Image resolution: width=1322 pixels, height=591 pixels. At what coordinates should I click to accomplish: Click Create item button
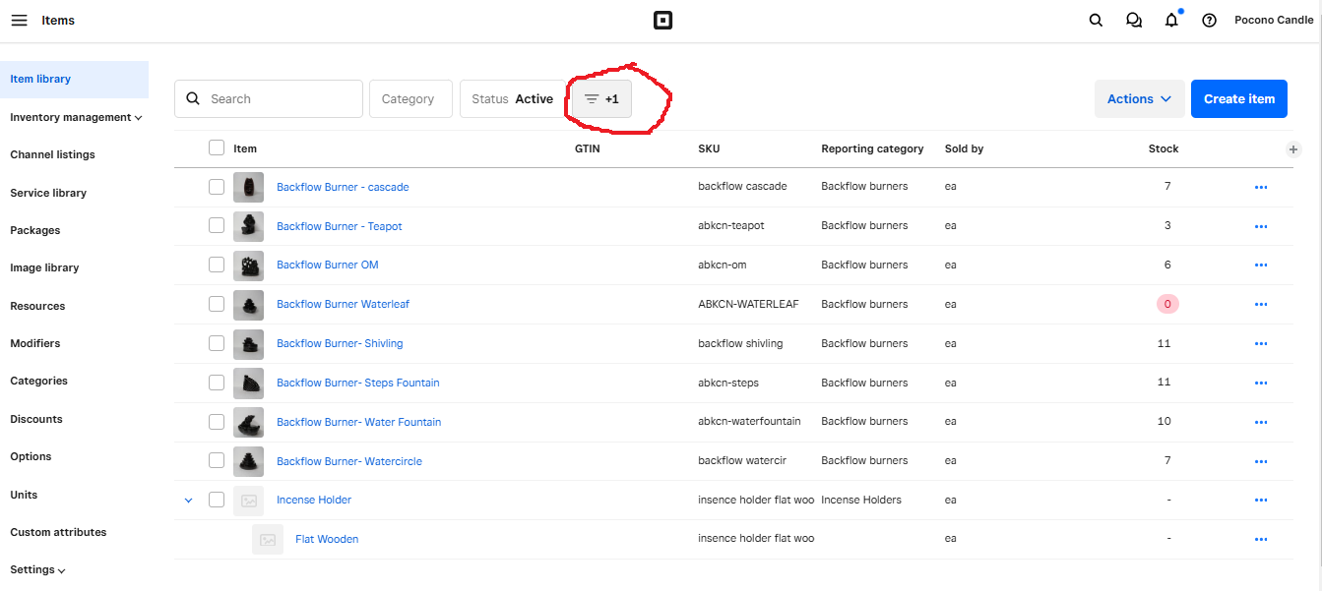tap(1239, 99)
